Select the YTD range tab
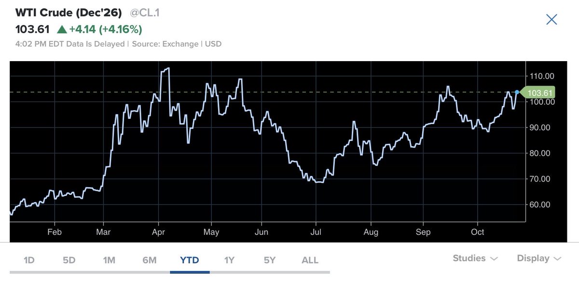This screenshot has width=579, height=281. [190, 260]
